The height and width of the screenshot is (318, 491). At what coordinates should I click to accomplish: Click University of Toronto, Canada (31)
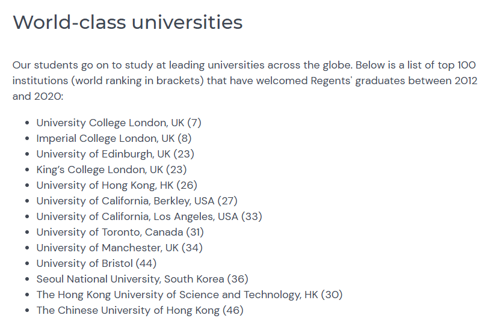pos(120,232)
